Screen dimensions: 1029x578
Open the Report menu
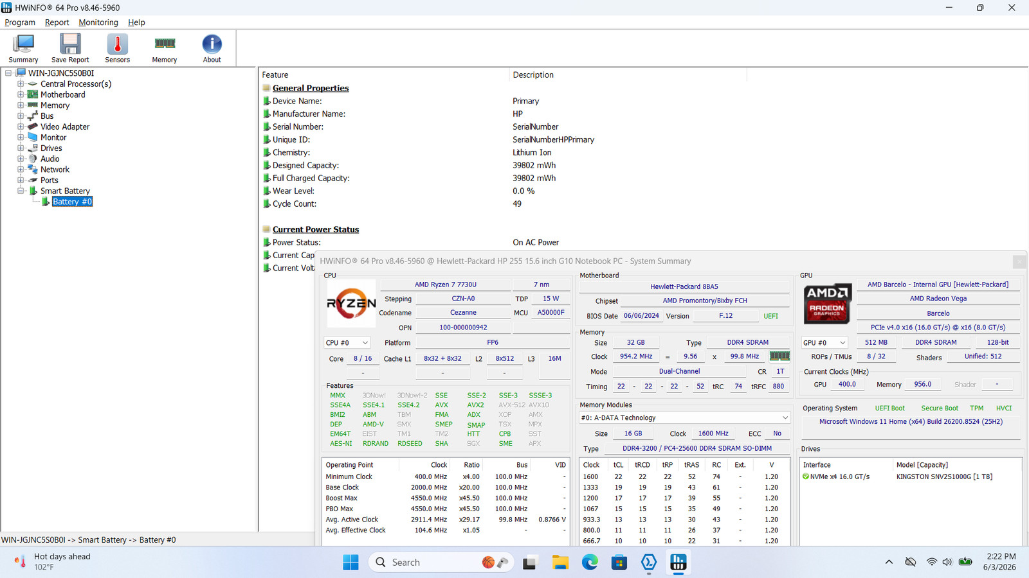[x=57, y=22]
